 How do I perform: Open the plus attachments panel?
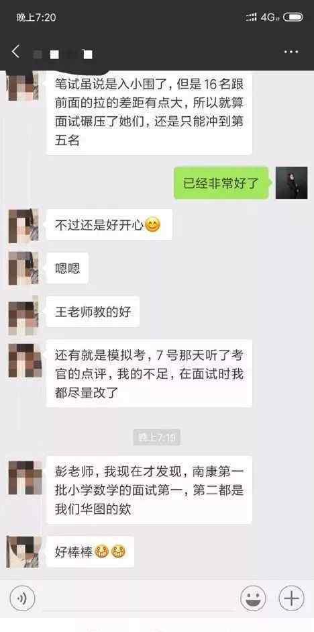click(x=291, y=598)
